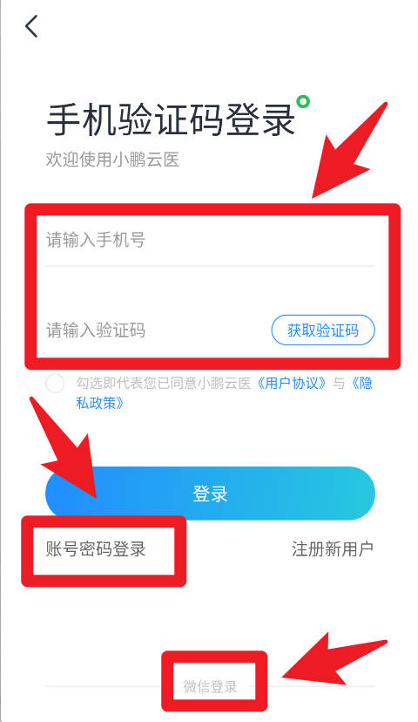
Task: Open the 《用户协议》 link
Action: [292, 383]
